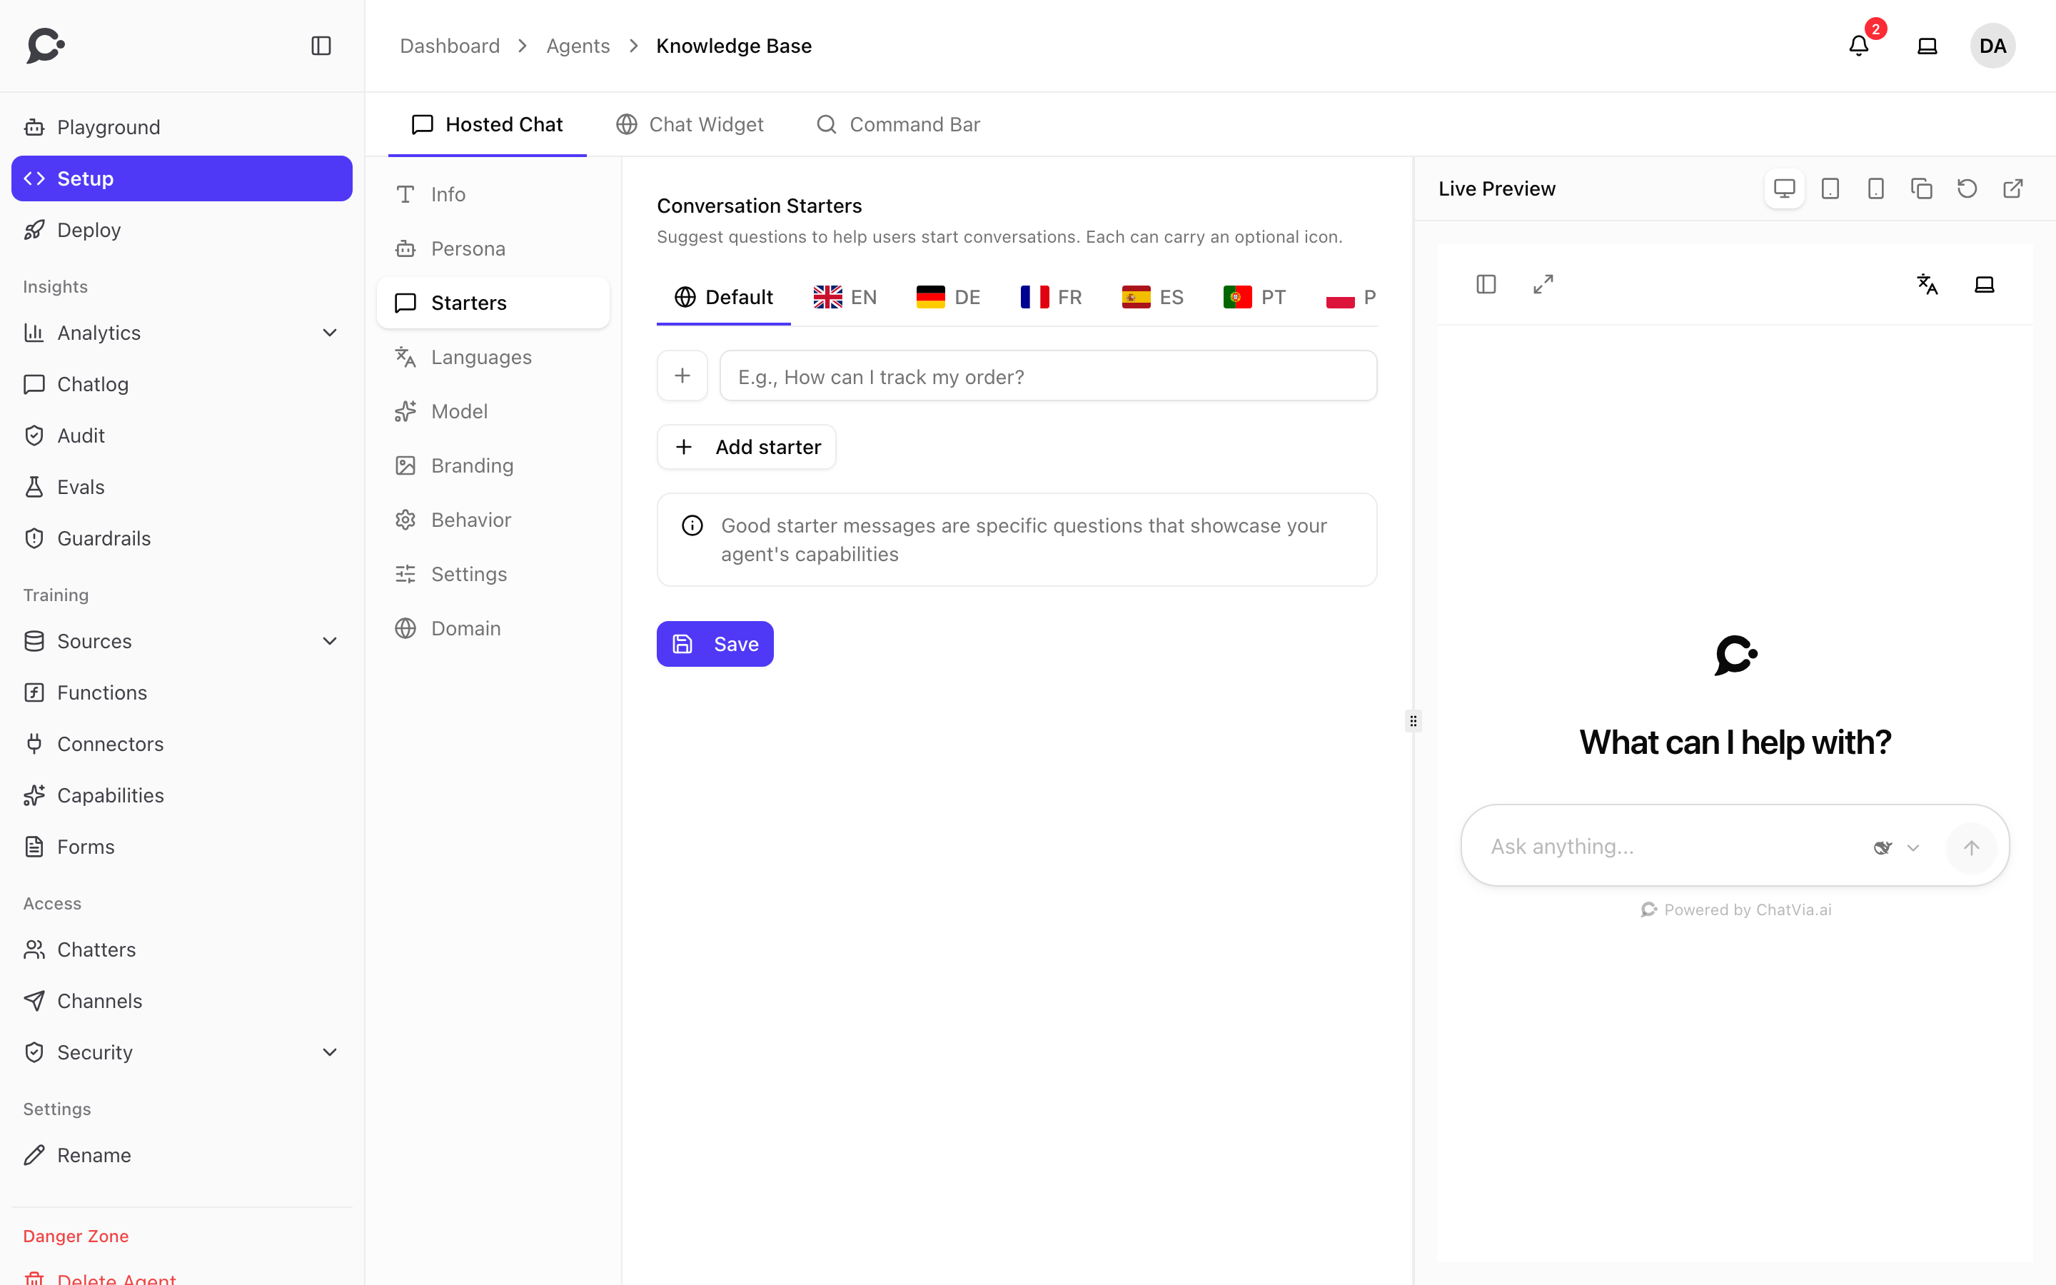Choose an icon for the starter
The width and height of the screenshot is (2056, 1285).
682,376
